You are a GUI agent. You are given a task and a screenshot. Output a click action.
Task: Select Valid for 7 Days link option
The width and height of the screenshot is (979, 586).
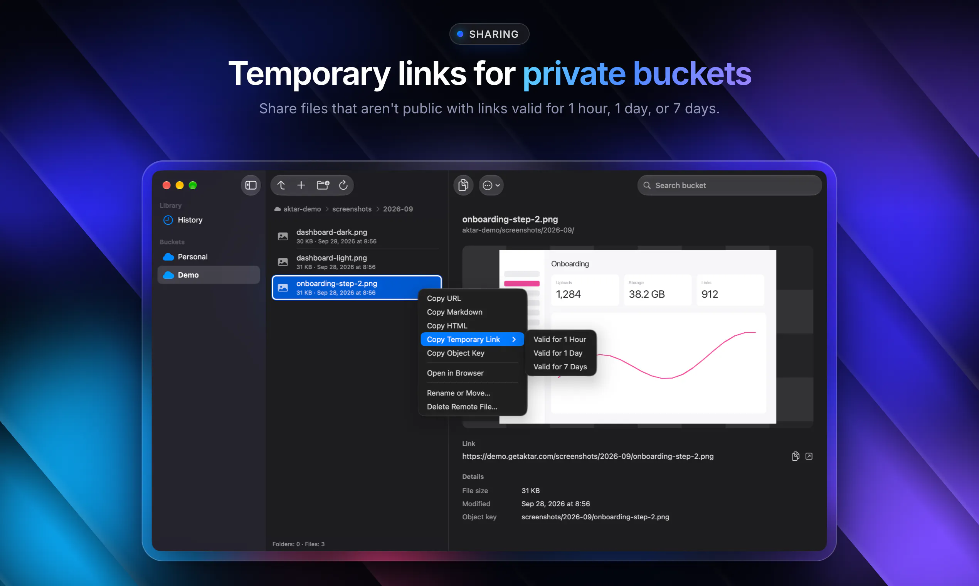click(560, 367)
